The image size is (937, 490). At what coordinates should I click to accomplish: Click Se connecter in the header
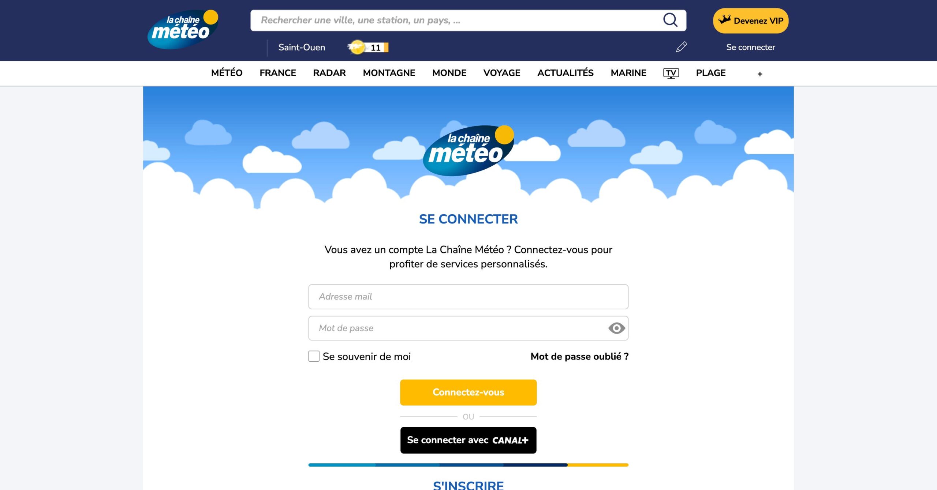click(750, 47)
